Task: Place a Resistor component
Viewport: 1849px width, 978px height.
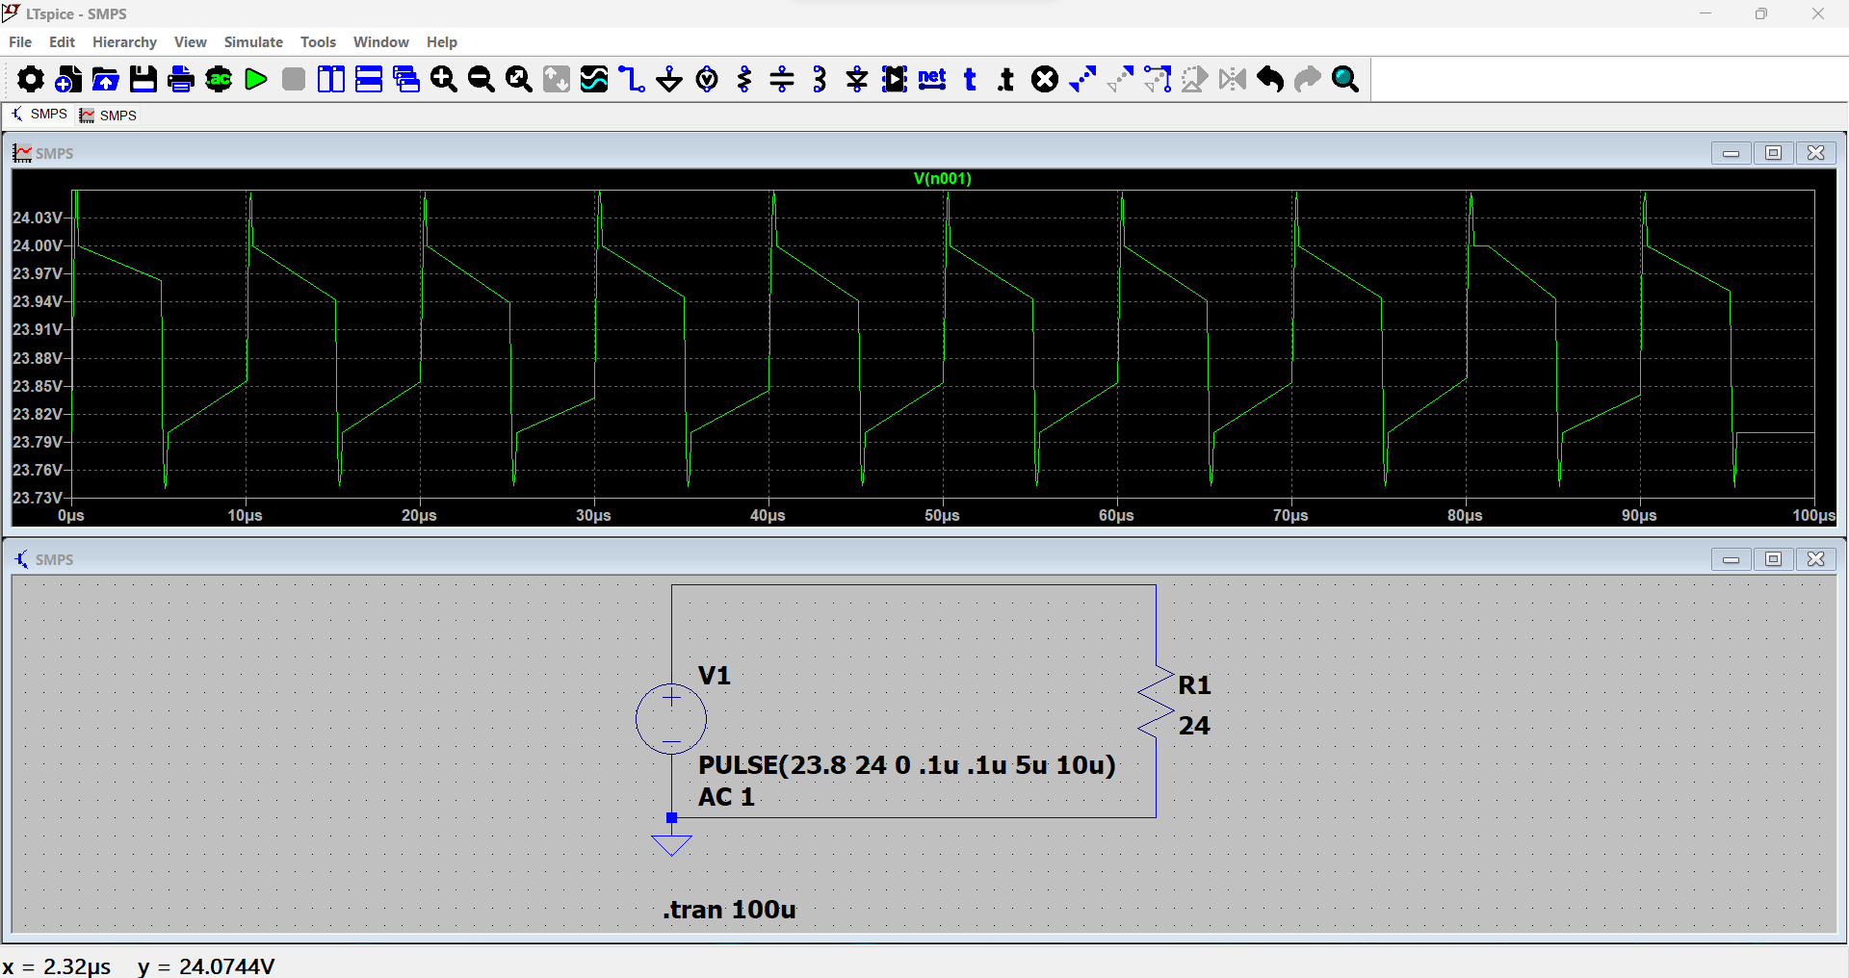Action: pyautogui.click(x=744, y=79)
